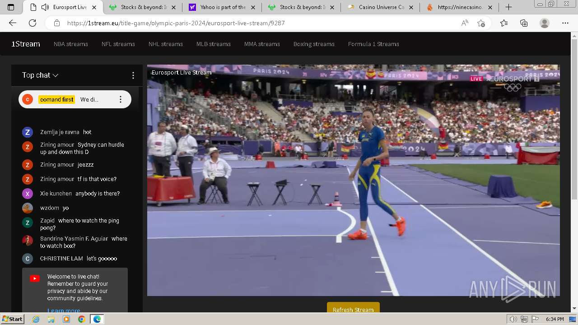This screenshot has height=325, width=578.
Task: Click CHRISTINE LAM avatar
Action: point(28,259)
